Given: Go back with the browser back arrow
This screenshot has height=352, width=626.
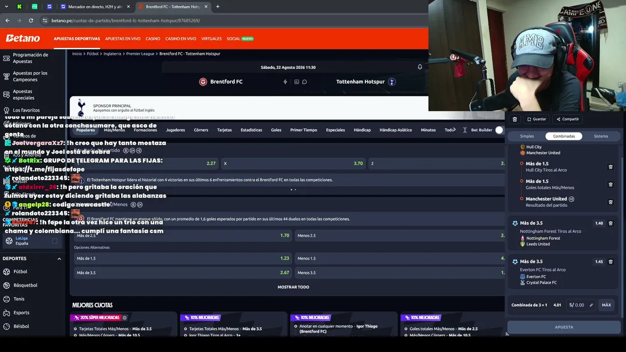Looking at the screenshot, I should tap(7, 21).
